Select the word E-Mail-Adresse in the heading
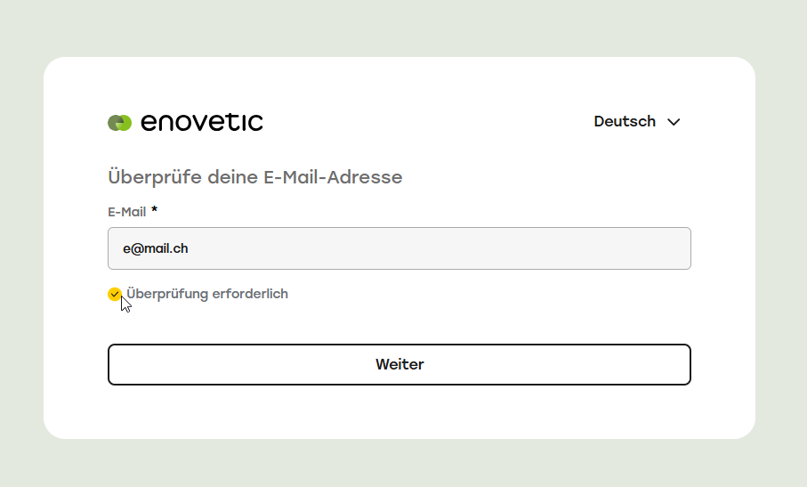 (x=333, y=177)
